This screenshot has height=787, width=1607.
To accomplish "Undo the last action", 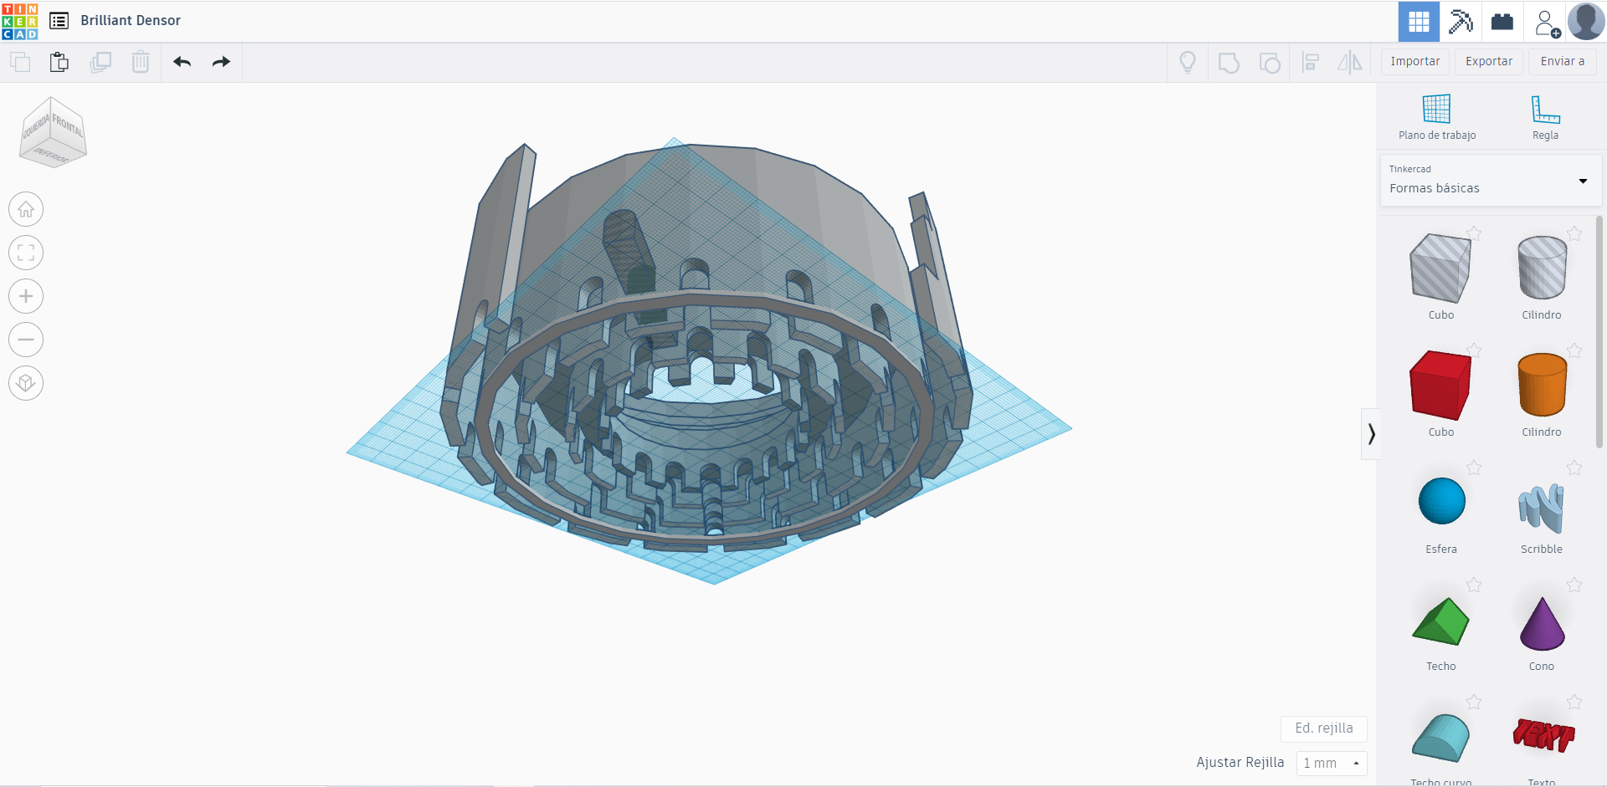I will click(182, 62).
